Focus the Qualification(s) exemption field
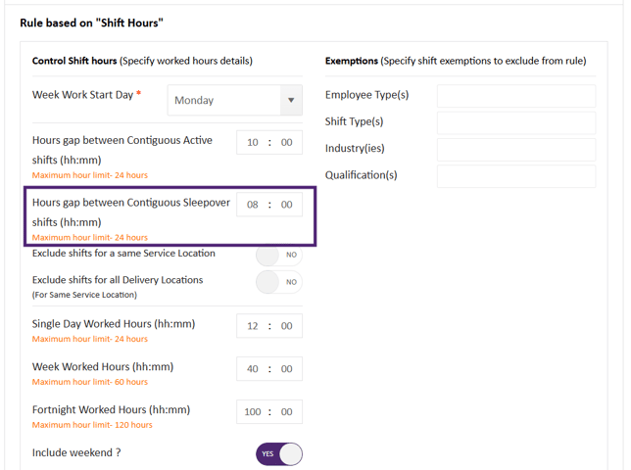 pos(515,176)
